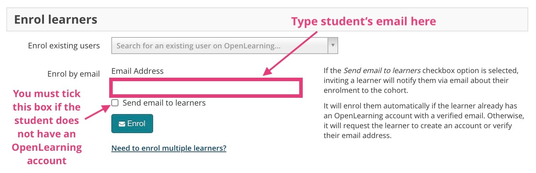The width and height of the screenshot is (536, 173).
Task: Open the existing users dropdown arrow
Action: tap(333, 46)
